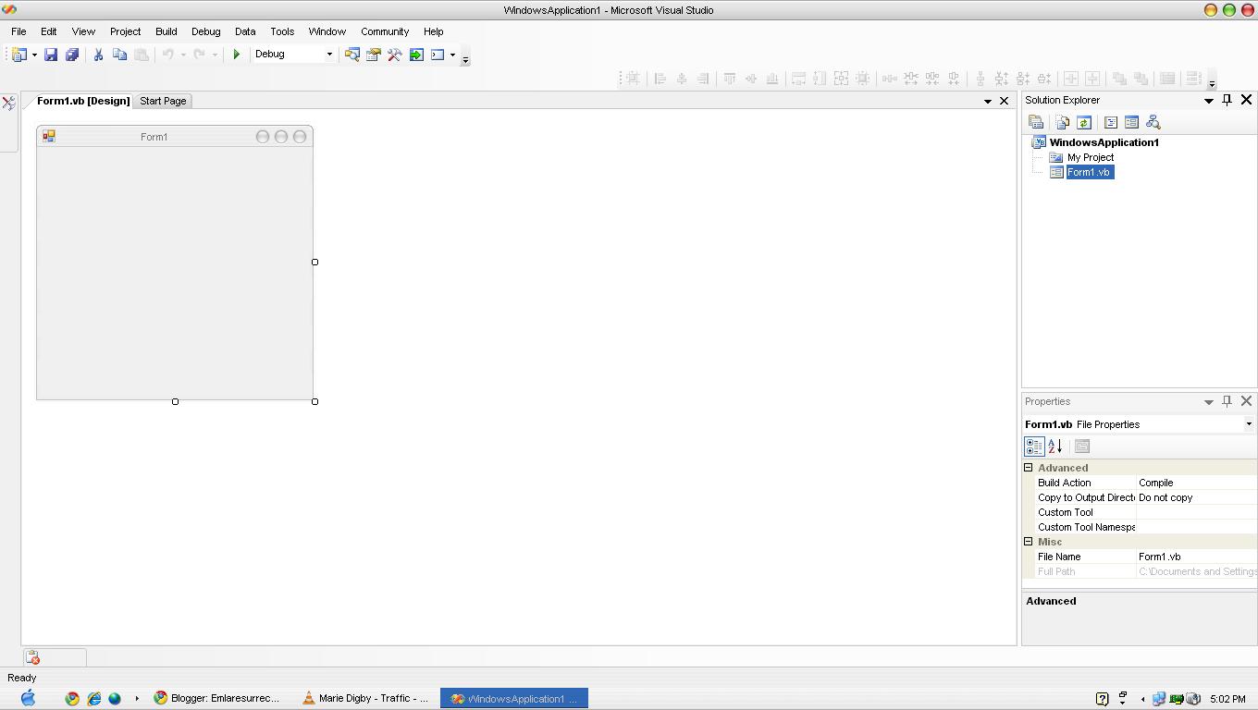
Task: Collapse the Advanced property category
Action: pyautogui.click(x=1028, y=468)
